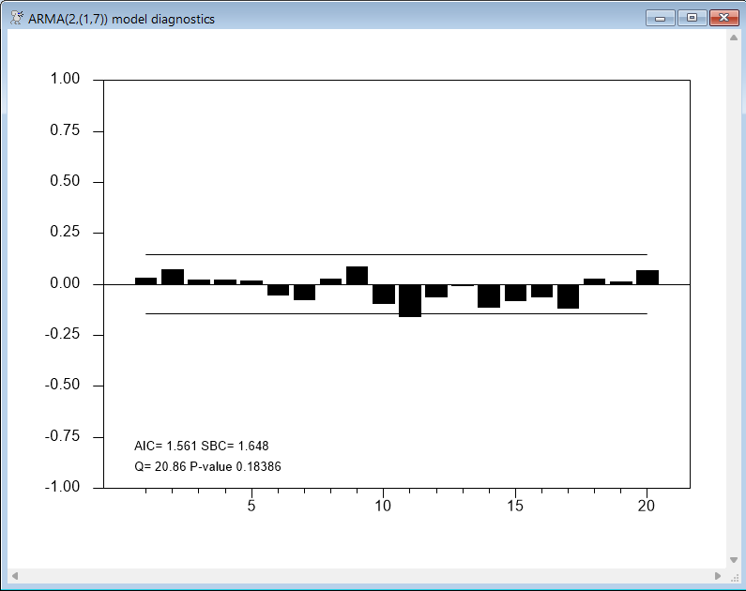The width and height of the screenshot is (746, 591).
Task: Click the window title bar text
Action: (121, 19)
